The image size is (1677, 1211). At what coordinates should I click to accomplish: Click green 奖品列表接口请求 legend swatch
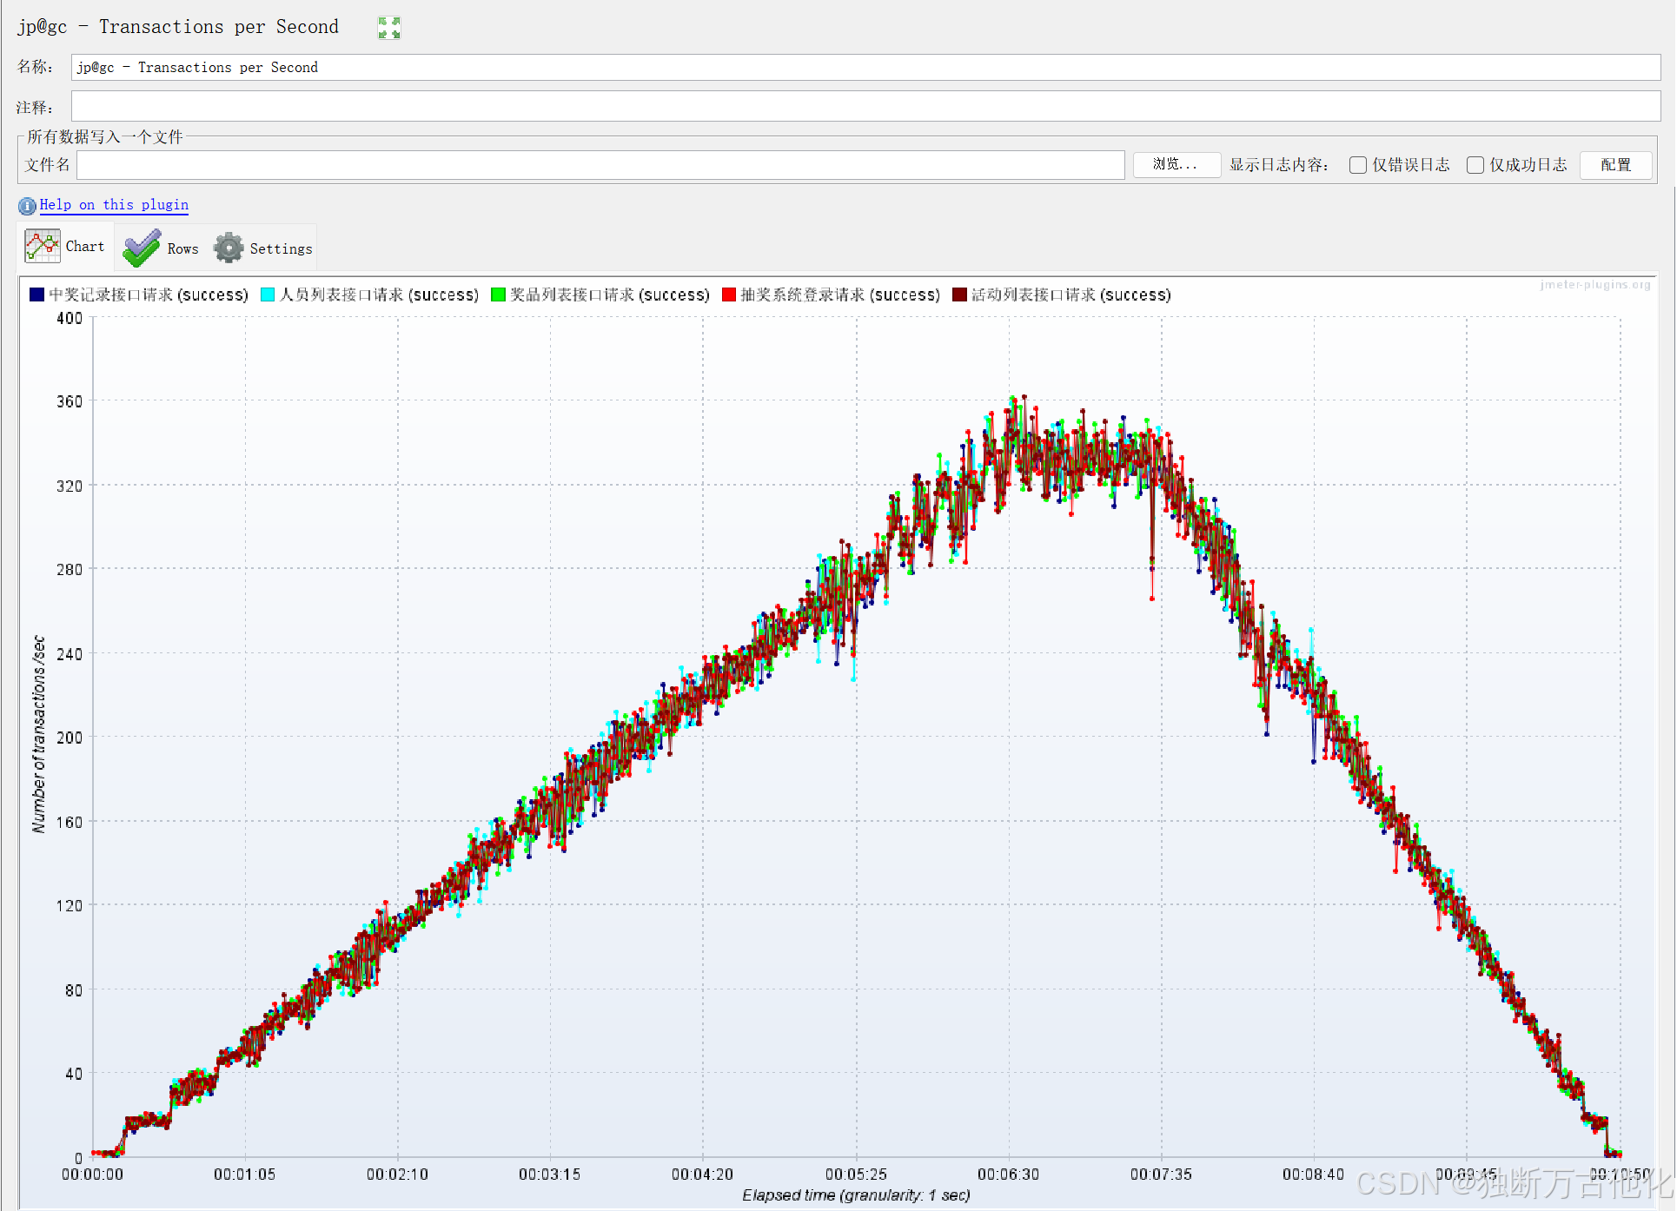(498, 295)
